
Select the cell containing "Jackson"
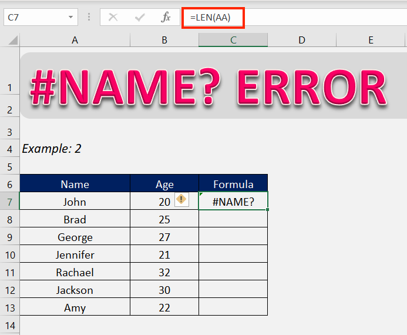75,289
